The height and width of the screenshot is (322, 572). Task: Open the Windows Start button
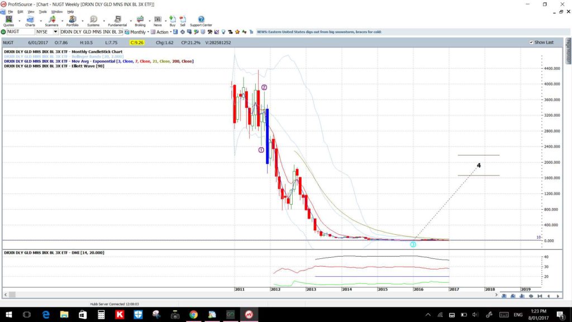[9, 314]
